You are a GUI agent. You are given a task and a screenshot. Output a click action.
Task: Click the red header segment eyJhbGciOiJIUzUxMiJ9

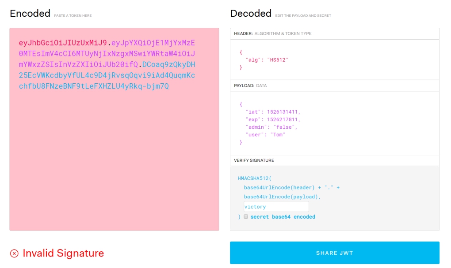point(63,43)
